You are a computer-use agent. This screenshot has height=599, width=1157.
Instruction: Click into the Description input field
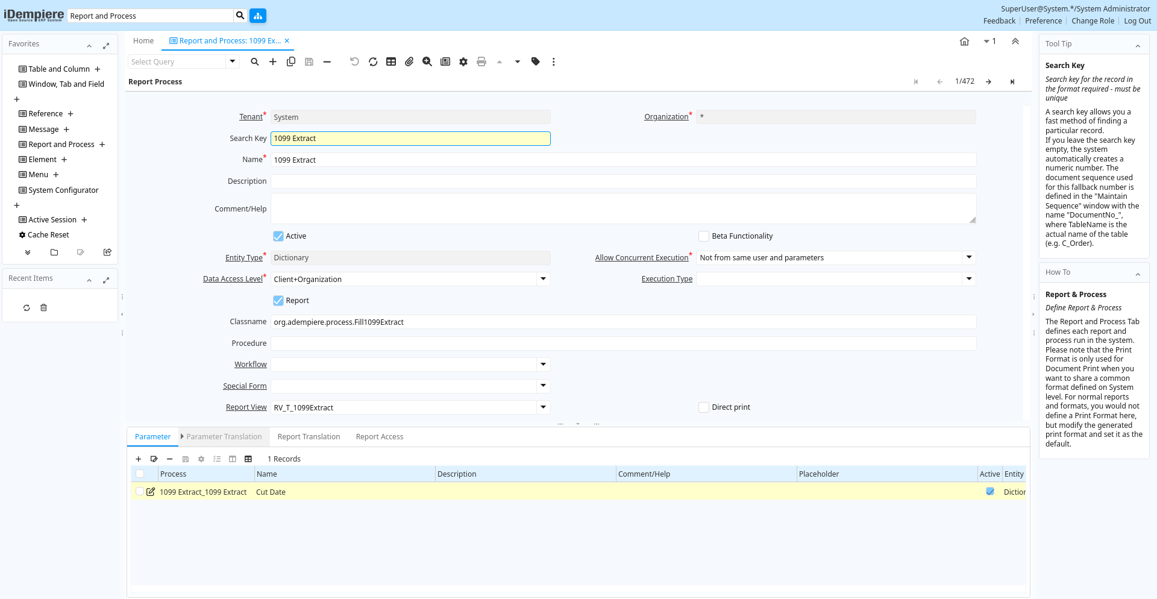click(623, 181)
